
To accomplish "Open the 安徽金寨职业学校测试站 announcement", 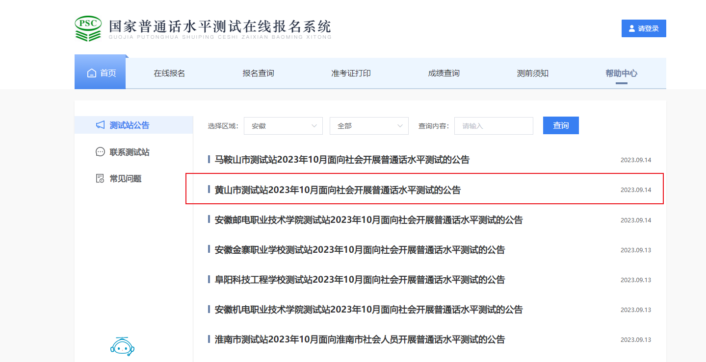I will pyautogui.click(x=360, y=250).
